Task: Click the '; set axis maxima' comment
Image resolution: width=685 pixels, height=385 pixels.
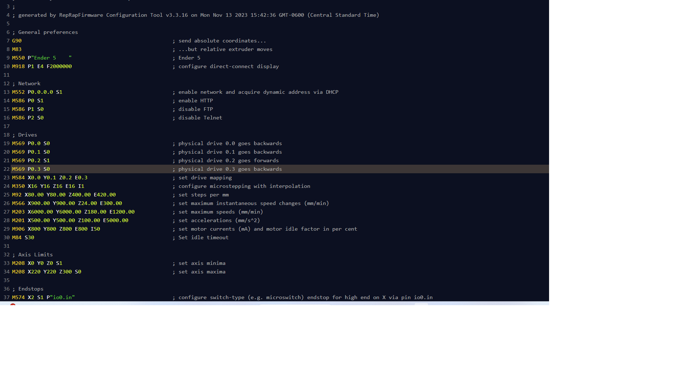Action: coord(199,272)
